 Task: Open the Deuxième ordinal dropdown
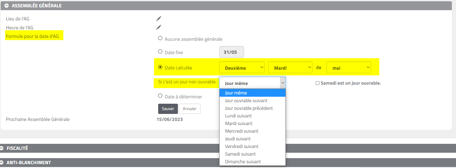(242, 68)
